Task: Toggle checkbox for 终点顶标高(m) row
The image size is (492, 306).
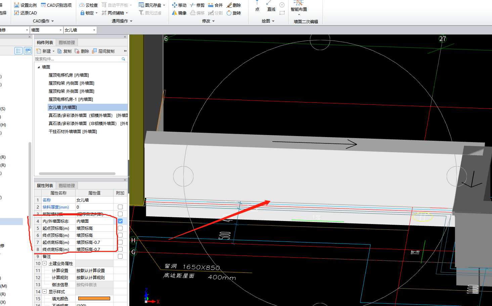Action: coord(120,235)
